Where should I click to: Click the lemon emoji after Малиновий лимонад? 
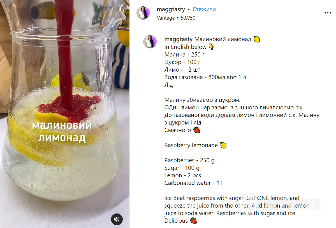tap(257, 39)
